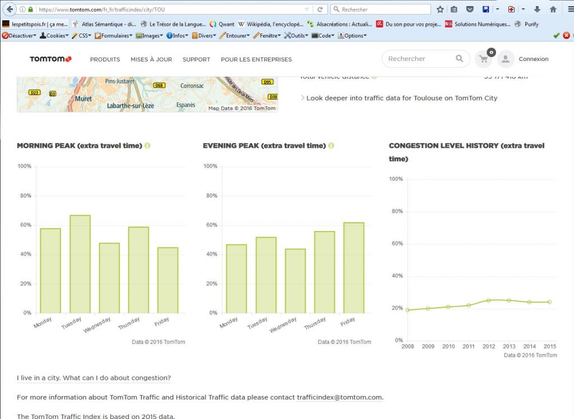Follow the 'Look deeper into traffic data' link
574x419 pixels.
click(401, 98)
